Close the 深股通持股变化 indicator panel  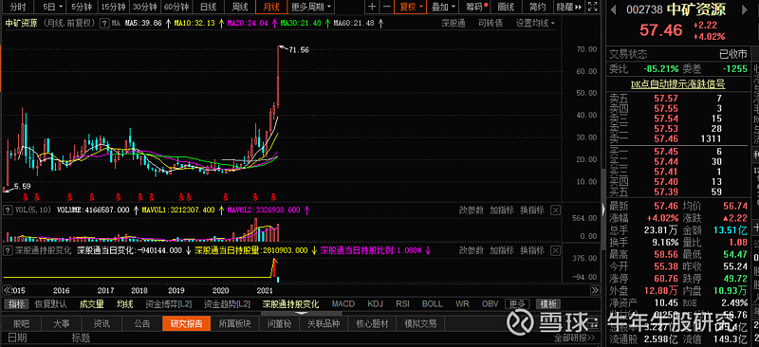[x=556, y=250]
